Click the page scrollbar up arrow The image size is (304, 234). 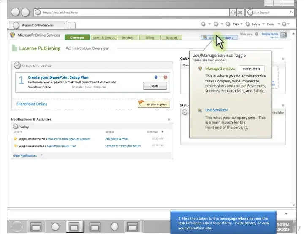(293, 34)
